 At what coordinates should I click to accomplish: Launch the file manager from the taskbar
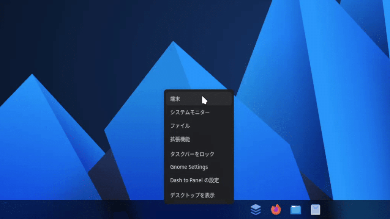295,208
